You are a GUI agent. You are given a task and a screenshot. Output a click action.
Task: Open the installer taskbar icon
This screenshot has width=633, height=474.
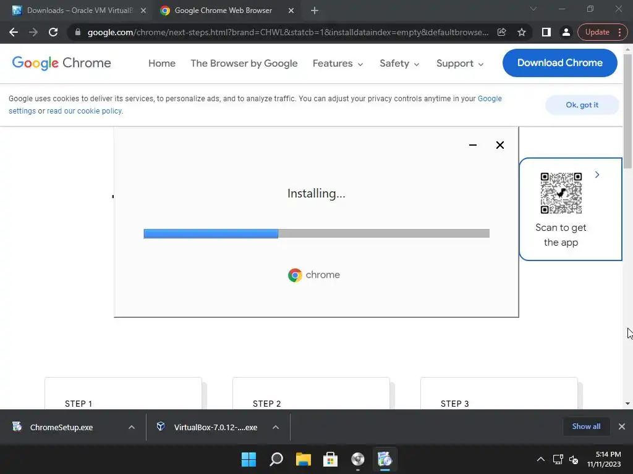[x=384, y=459]
